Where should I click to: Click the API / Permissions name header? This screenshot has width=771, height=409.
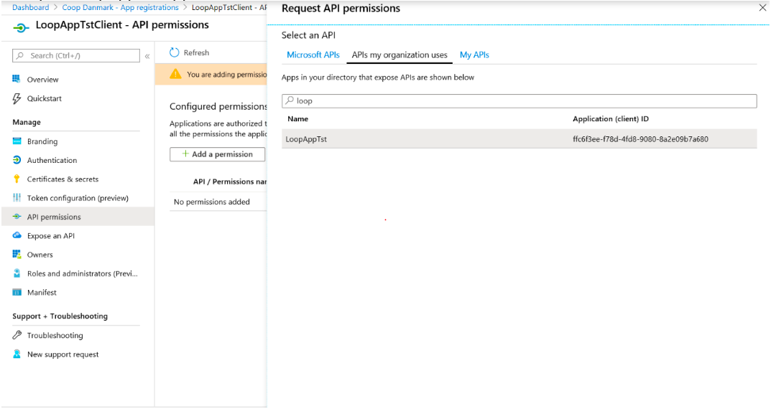coord(230,182)
